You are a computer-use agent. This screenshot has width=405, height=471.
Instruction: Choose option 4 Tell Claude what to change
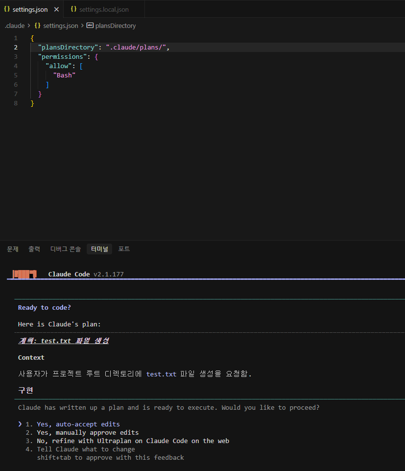(86, 449)
